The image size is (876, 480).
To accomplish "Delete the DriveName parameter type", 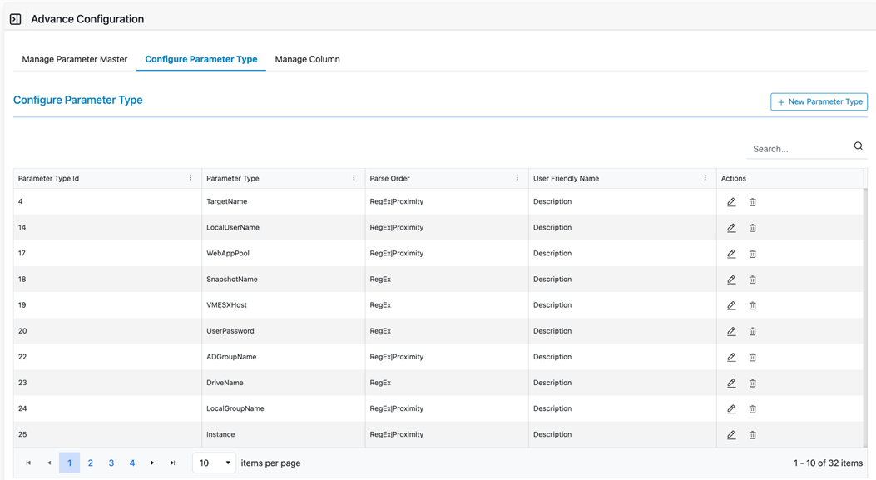I will click(x=752, y=383).
